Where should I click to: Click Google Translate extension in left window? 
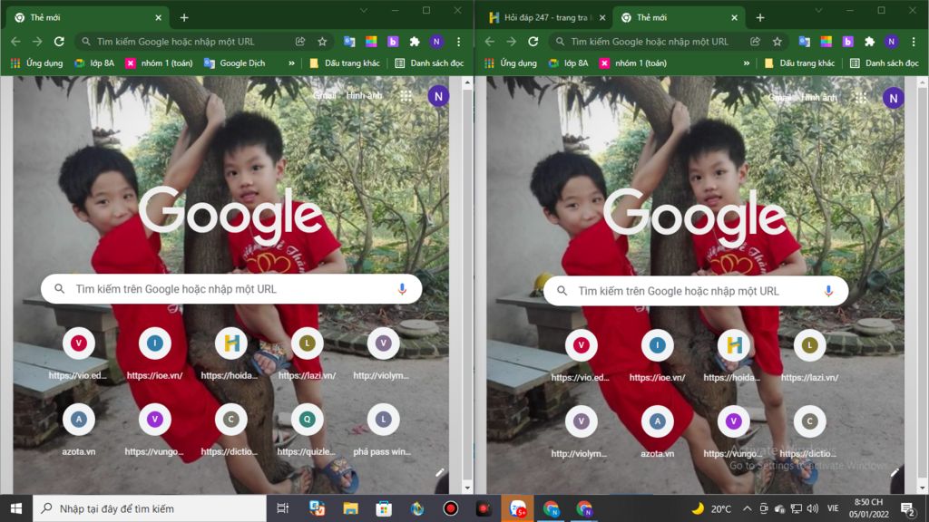pyautogui.click(x=349, y=42)
